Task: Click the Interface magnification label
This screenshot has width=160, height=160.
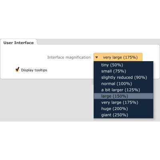Action: [69, 57]
